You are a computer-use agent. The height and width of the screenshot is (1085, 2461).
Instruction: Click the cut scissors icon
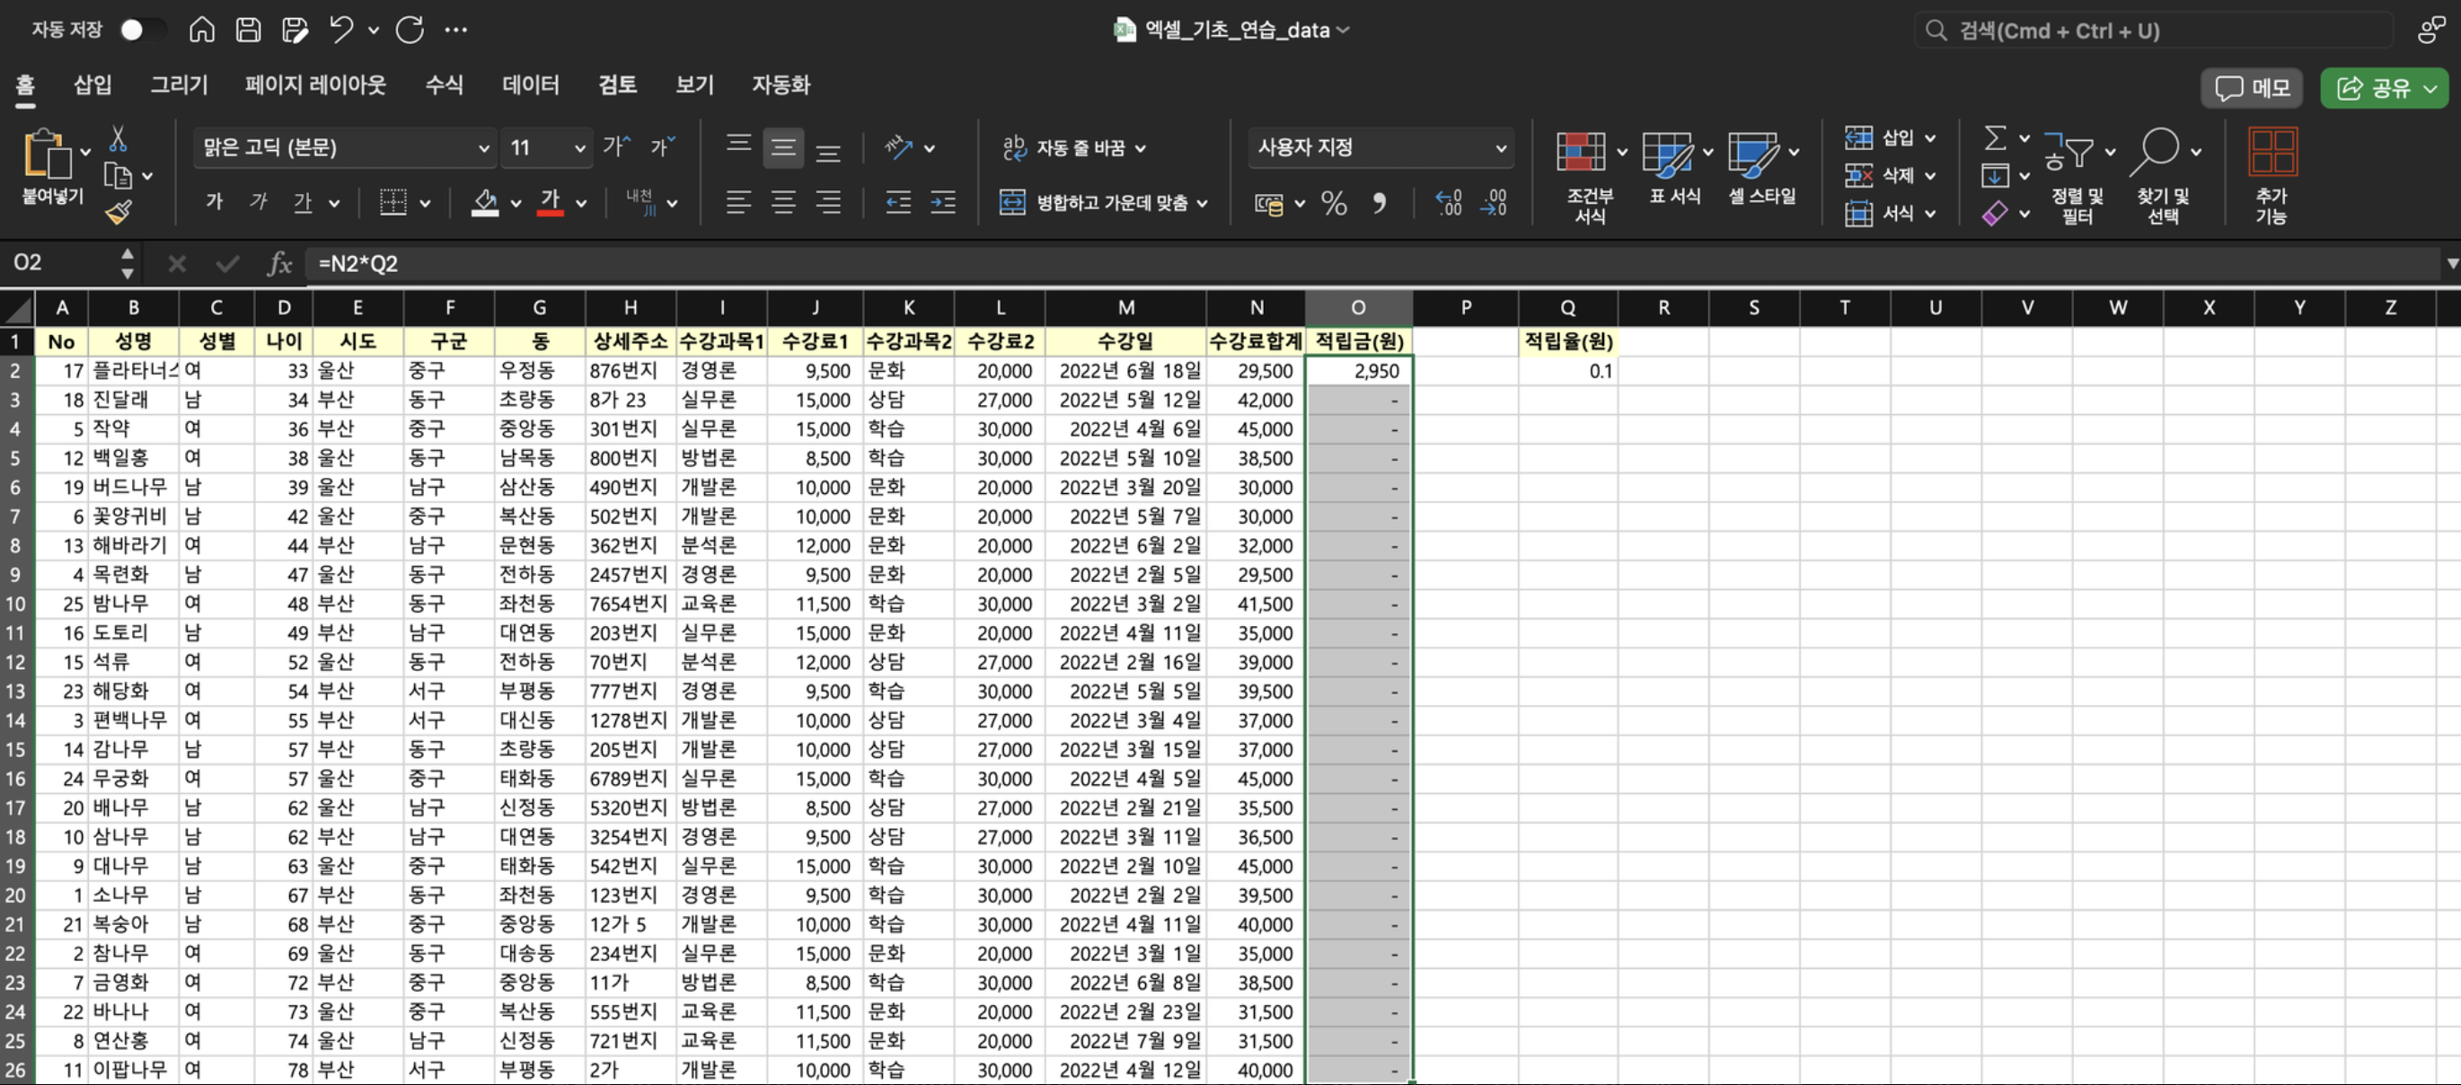pyautogui.click(x=119, y=139)
